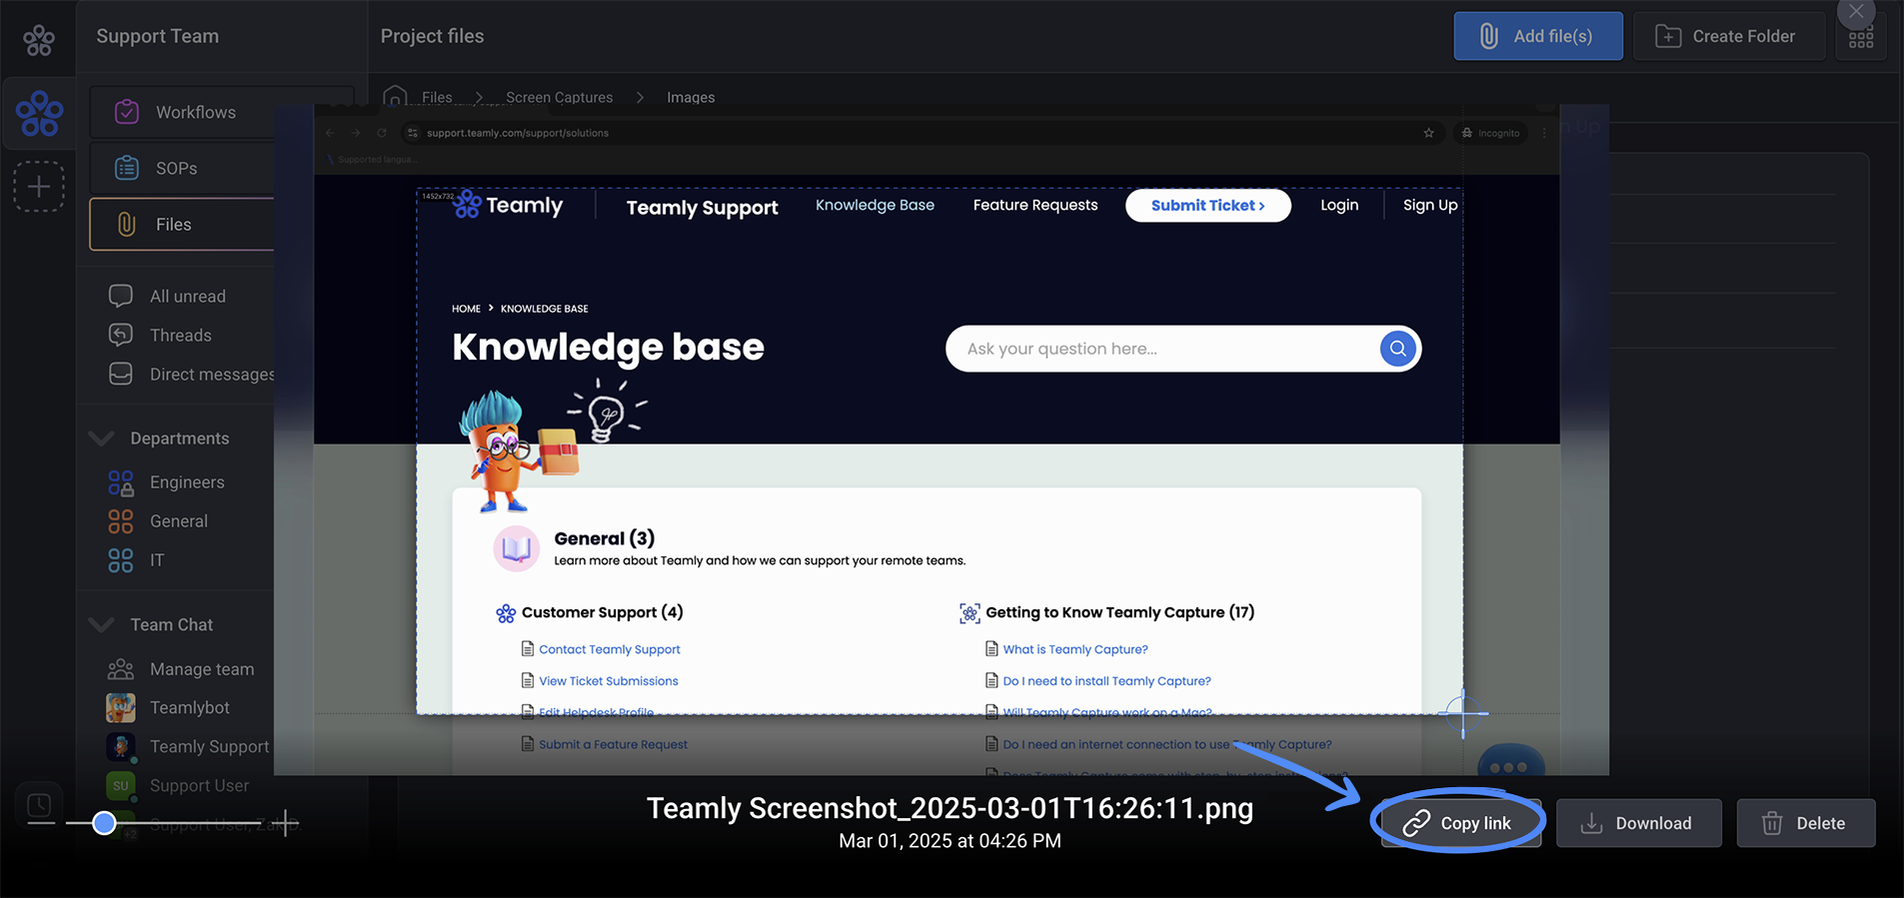Open Manage team
The height and width of the screenshot is (898, 1904).
(x=202, y=668)
